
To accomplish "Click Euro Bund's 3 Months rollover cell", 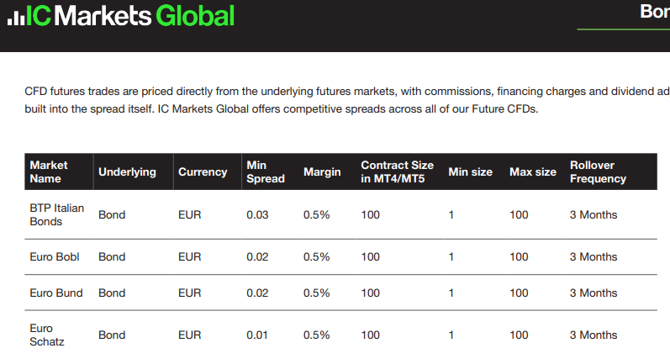I will coord(594,293).
